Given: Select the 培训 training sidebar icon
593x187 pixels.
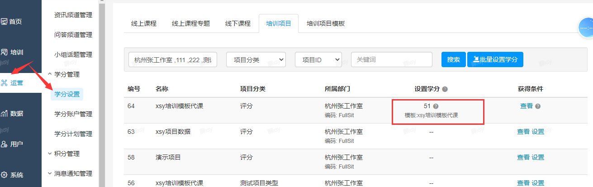Looking at the screenshot, I should point(4,52).
